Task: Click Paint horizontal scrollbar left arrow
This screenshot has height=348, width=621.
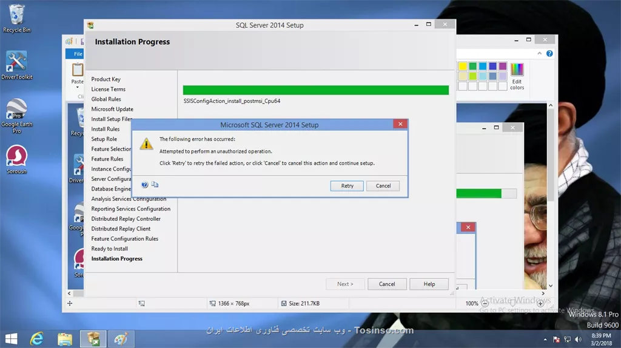Action: 69,294
